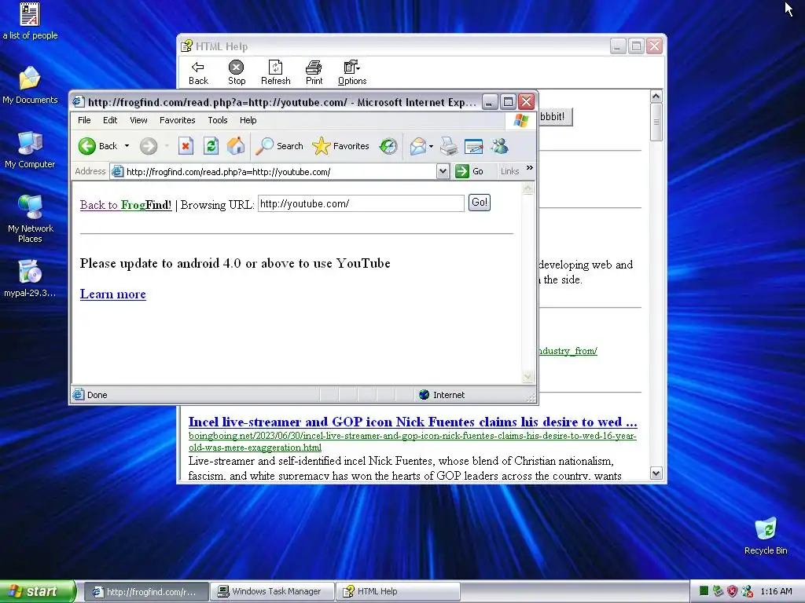The height and width of the screenshot is (603, 805).
Task: Print the page with the printer icon in IE
Action: pos(449,146)
